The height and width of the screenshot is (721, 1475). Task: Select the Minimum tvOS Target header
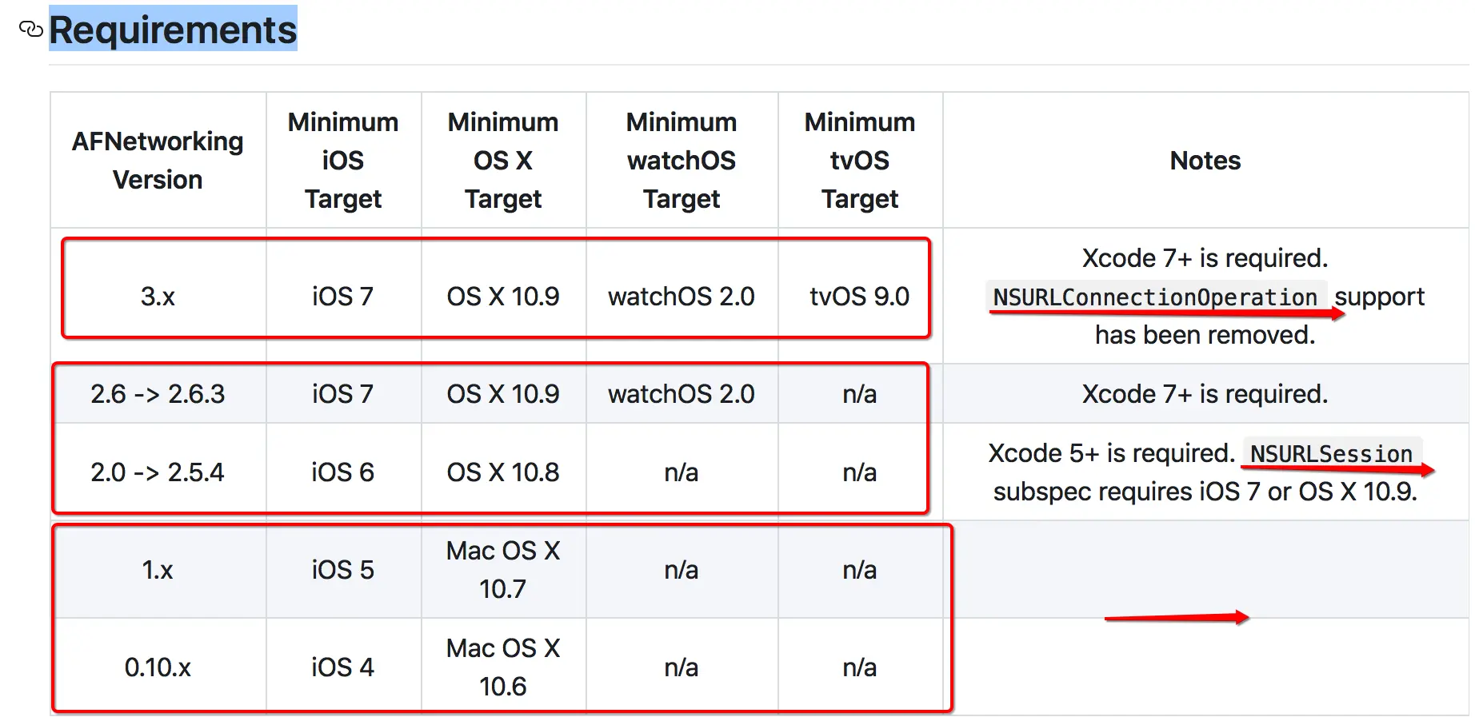[x=860, y=161]
